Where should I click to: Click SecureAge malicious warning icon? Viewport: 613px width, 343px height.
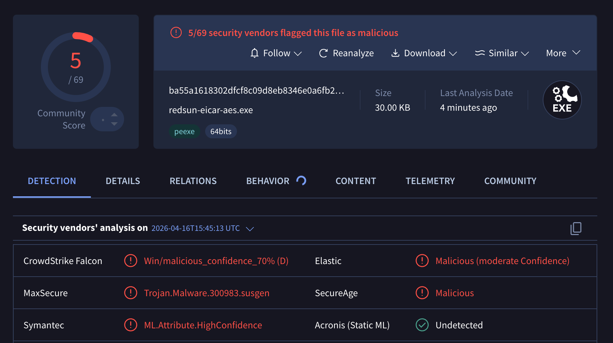point(422,293)
